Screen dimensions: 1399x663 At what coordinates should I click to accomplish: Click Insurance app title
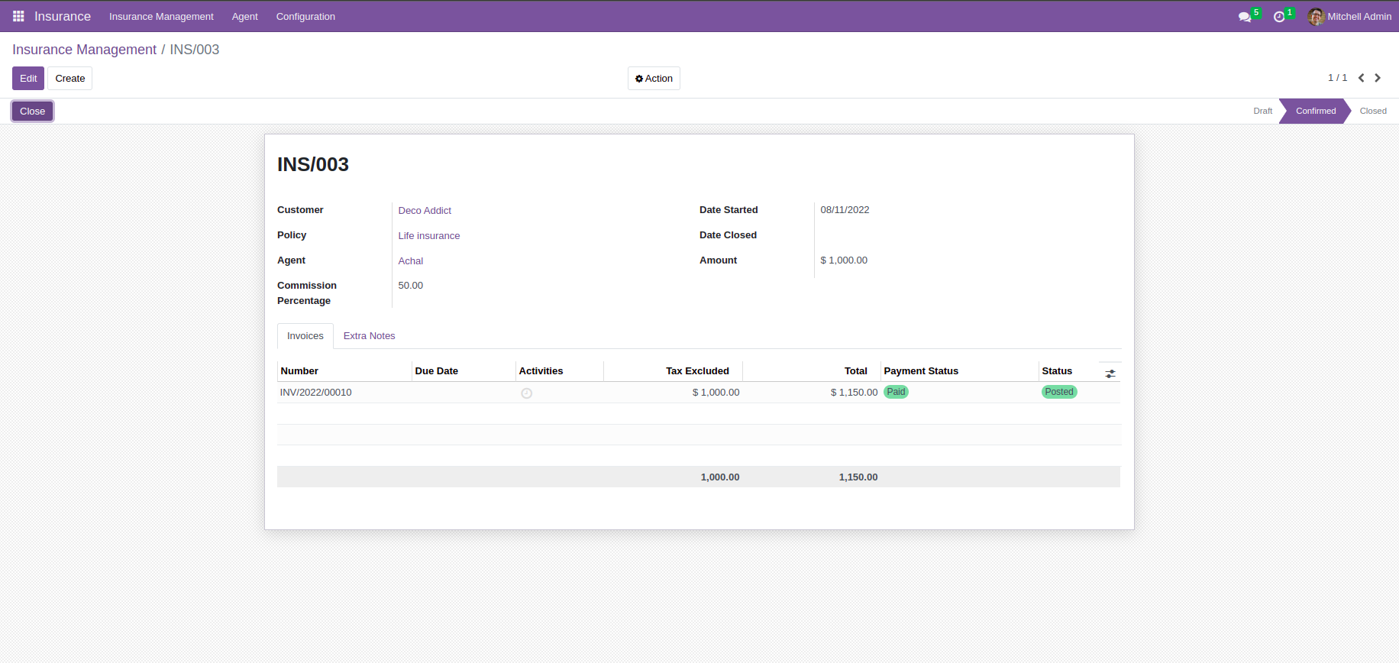coord(63,16)
